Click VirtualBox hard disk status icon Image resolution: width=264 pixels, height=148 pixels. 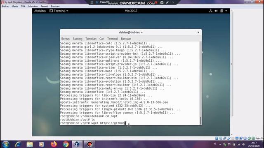click(217, 138)
